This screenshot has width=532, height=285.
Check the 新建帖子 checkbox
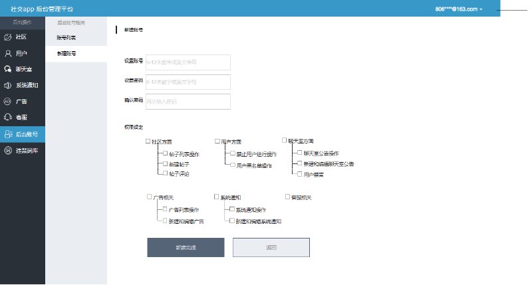coord(165,163)
